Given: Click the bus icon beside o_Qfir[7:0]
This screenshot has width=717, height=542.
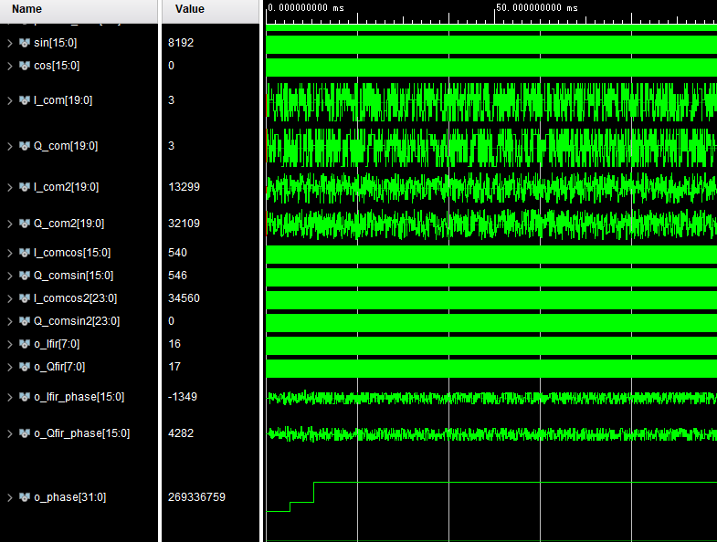Looking at the screenshot, I should tap(25, 367).
